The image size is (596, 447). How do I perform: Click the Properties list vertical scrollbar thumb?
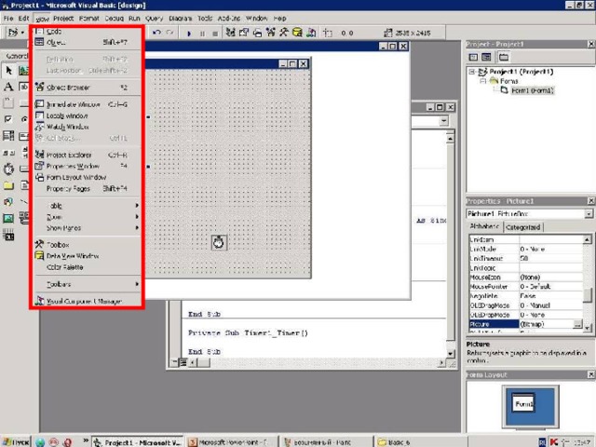[588, 294]
